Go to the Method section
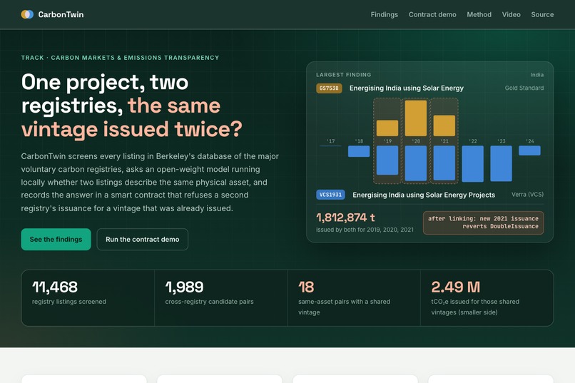The image size is (575, 383). [479, 15]
